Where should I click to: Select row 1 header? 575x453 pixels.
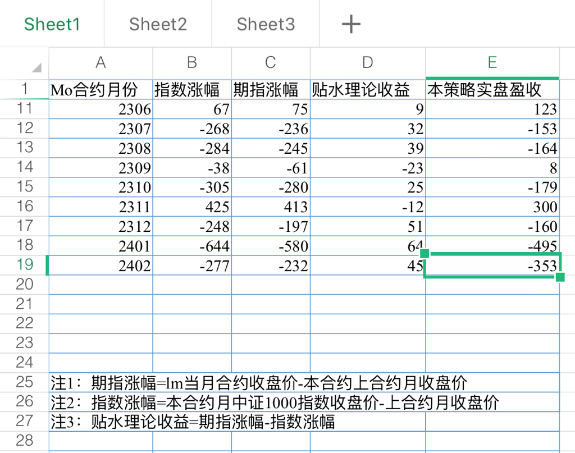(x=24, y=89)
